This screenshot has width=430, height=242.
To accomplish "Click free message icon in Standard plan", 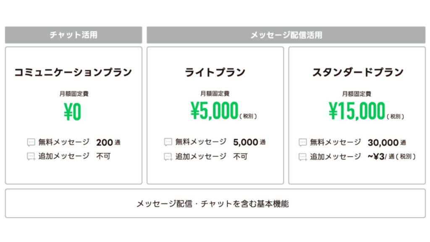I will click(303, 142).
